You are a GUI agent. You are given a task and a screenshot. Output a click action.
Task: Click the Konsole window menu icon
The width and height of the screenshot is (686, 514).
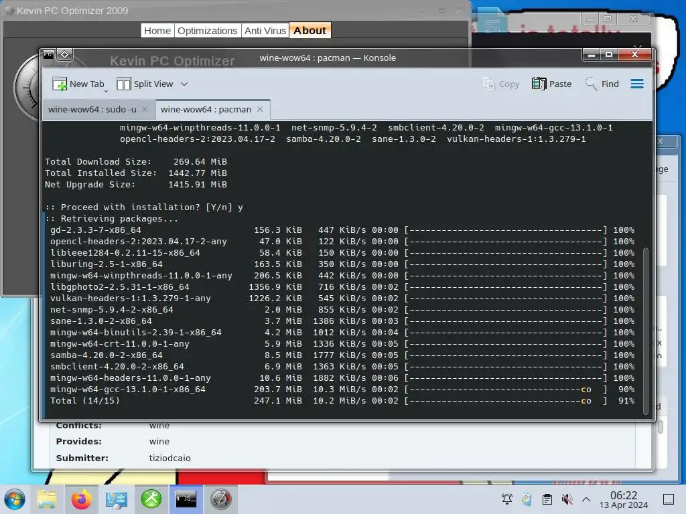point(48,55)
